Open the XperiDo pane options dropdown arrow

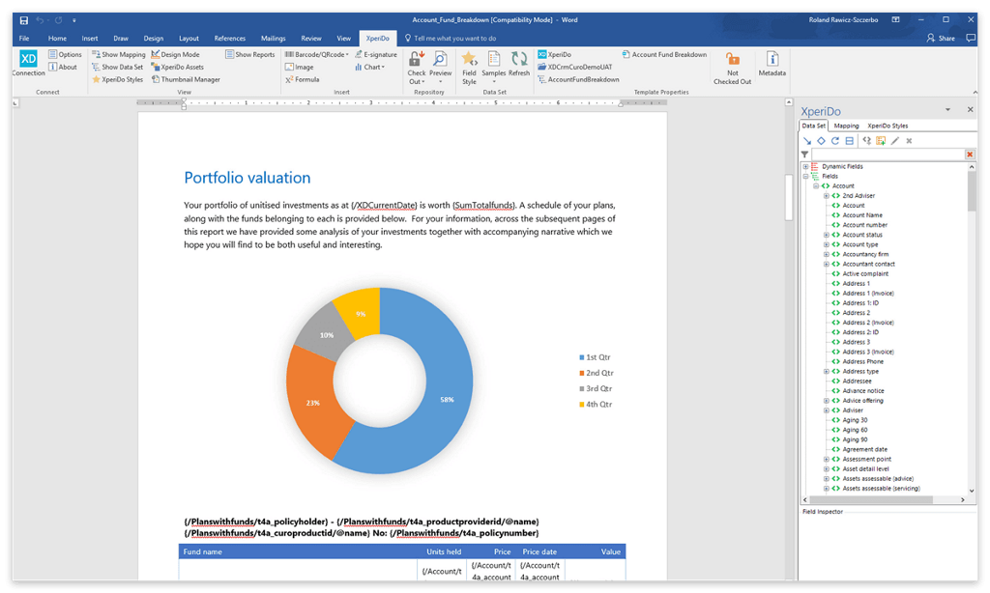[x=947, y=110]
